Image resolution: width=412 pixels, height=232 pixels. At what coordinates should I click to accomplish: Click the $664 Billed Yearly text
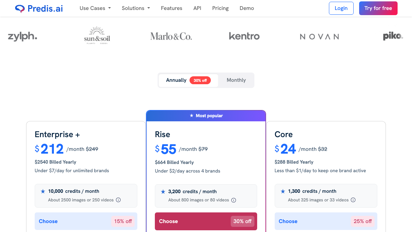174,162
